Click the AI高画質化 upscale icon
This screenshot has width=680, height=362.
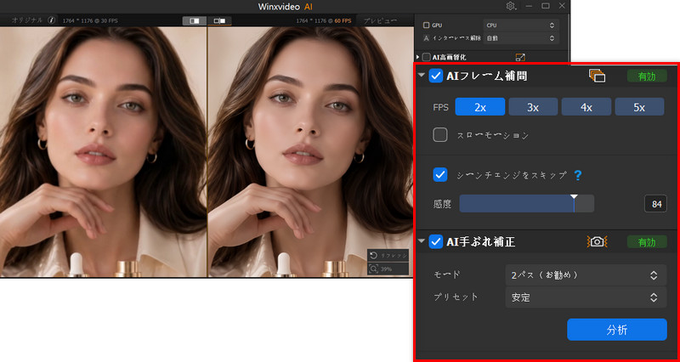tap(520, 57)
